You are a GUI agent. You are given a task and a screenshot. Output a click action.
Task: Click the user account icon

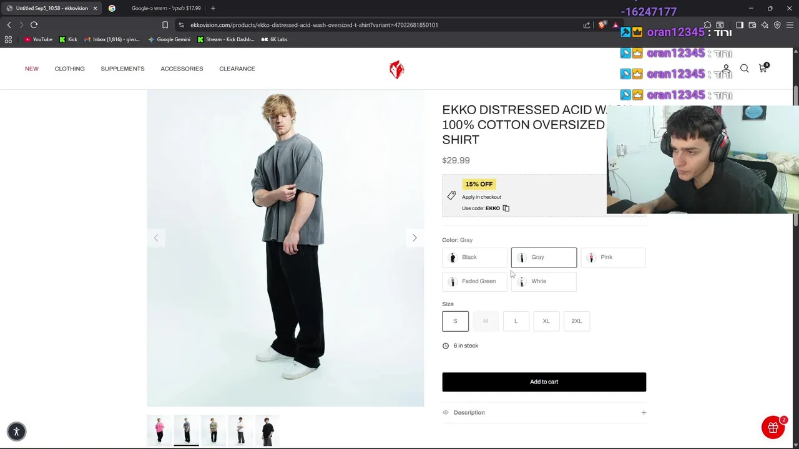click(726, 69)
